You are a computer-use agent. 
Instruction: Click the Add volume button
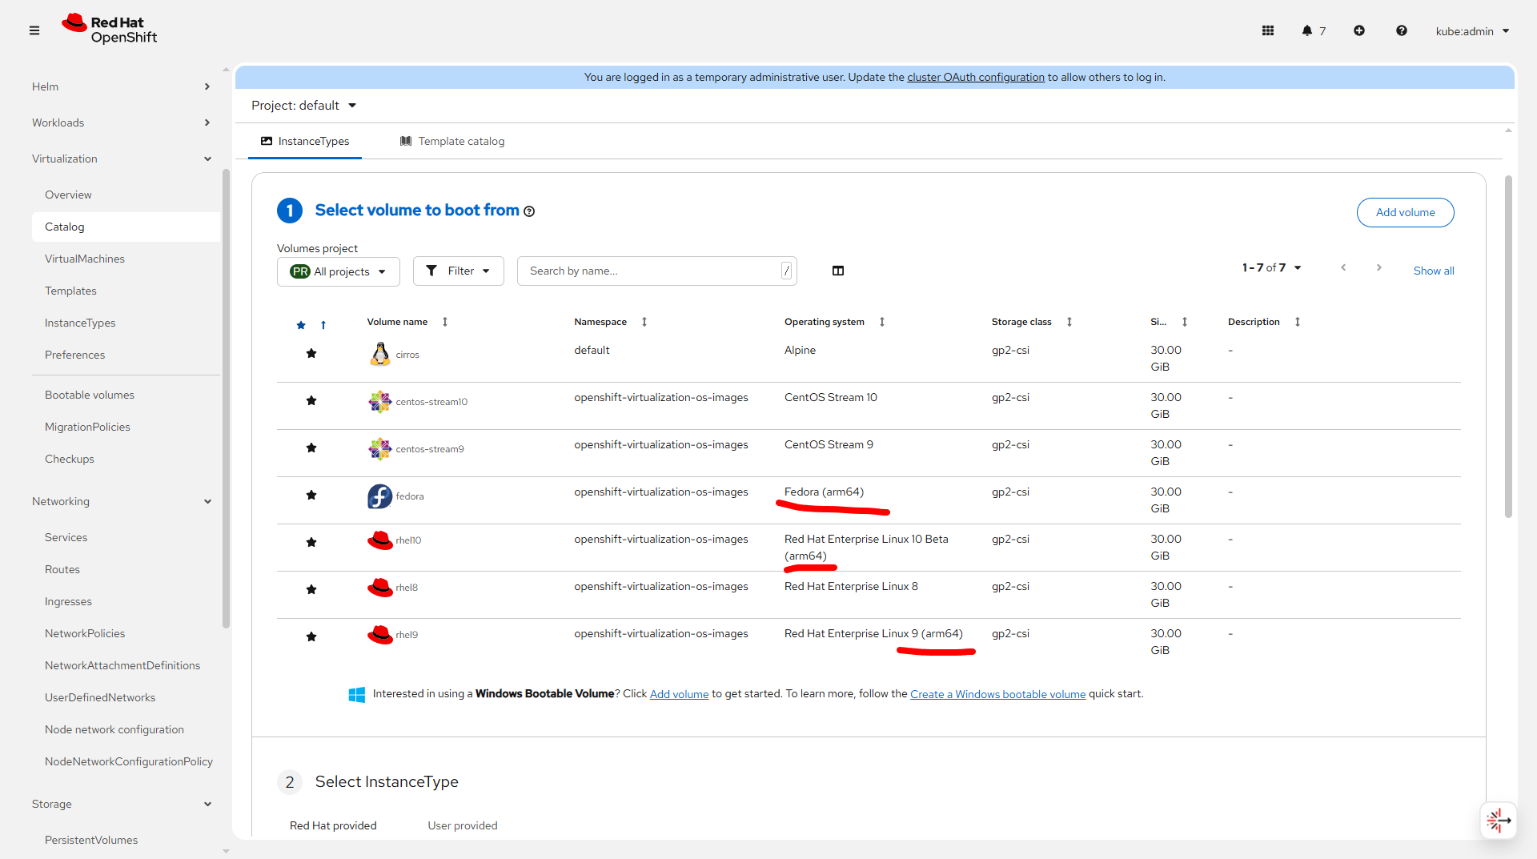pos(1406,212)
